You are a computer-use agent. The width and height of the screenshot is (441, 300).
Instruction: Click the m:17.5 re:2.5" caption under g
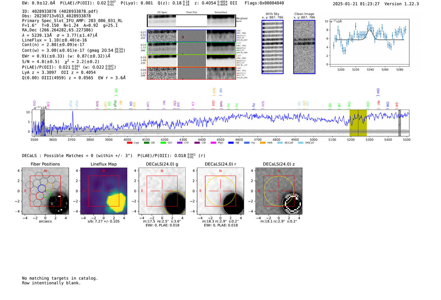162,221
